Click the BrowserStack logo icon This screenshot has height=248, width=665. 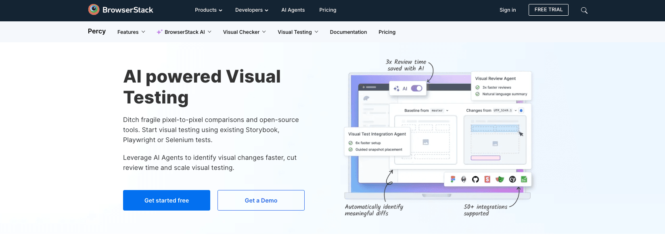point(94,10)
